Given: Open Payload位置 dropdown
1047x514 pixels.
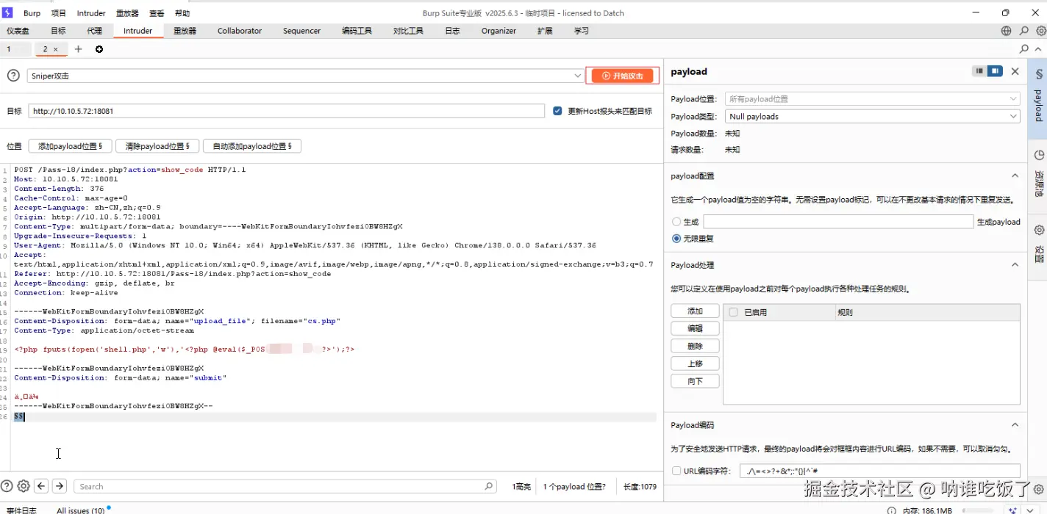Looking at the screenshot, I should pos(872,98).
